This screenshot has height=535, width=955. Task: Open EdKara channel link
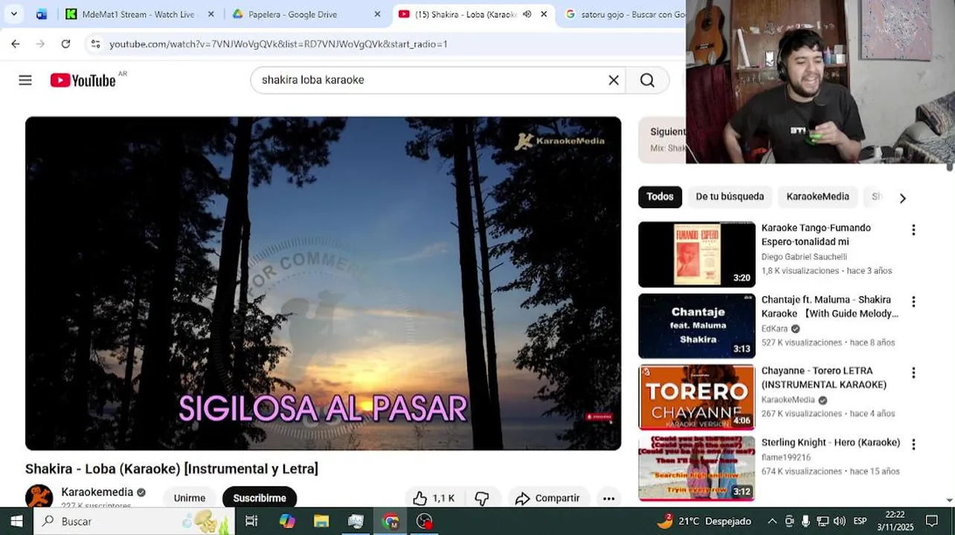point(774,328)
